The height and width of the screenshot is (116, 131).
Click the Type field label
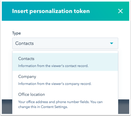[x=17, y=33]
